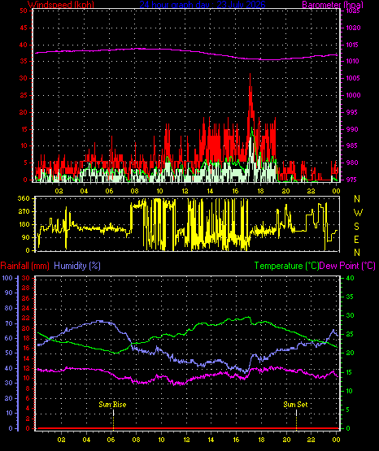Click the white sunset marker line
The height and width of the screenshot is (451, 379).
pyautogui.click(x=296, y=413)
